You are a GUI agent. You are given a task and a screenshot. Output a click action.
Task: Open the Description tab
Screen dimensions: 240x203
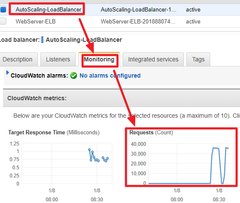pyautogui.click(x=18, y=59)
